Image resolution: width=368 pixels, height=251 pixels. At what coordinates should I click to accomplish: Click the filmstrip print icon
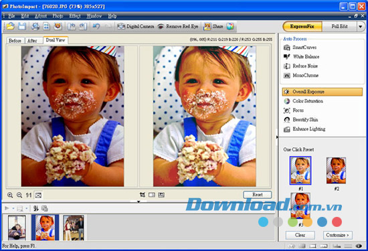pyautogui.click(x=21, y=208)
